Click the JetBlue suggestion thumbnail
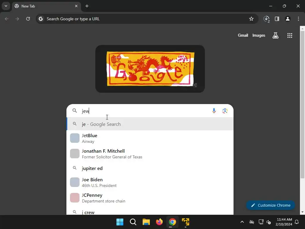 coord(75,138)
